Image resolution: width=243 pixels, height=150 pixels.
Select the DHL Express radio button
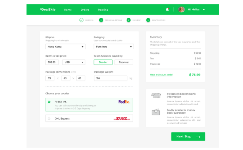(x=49, y=118)
